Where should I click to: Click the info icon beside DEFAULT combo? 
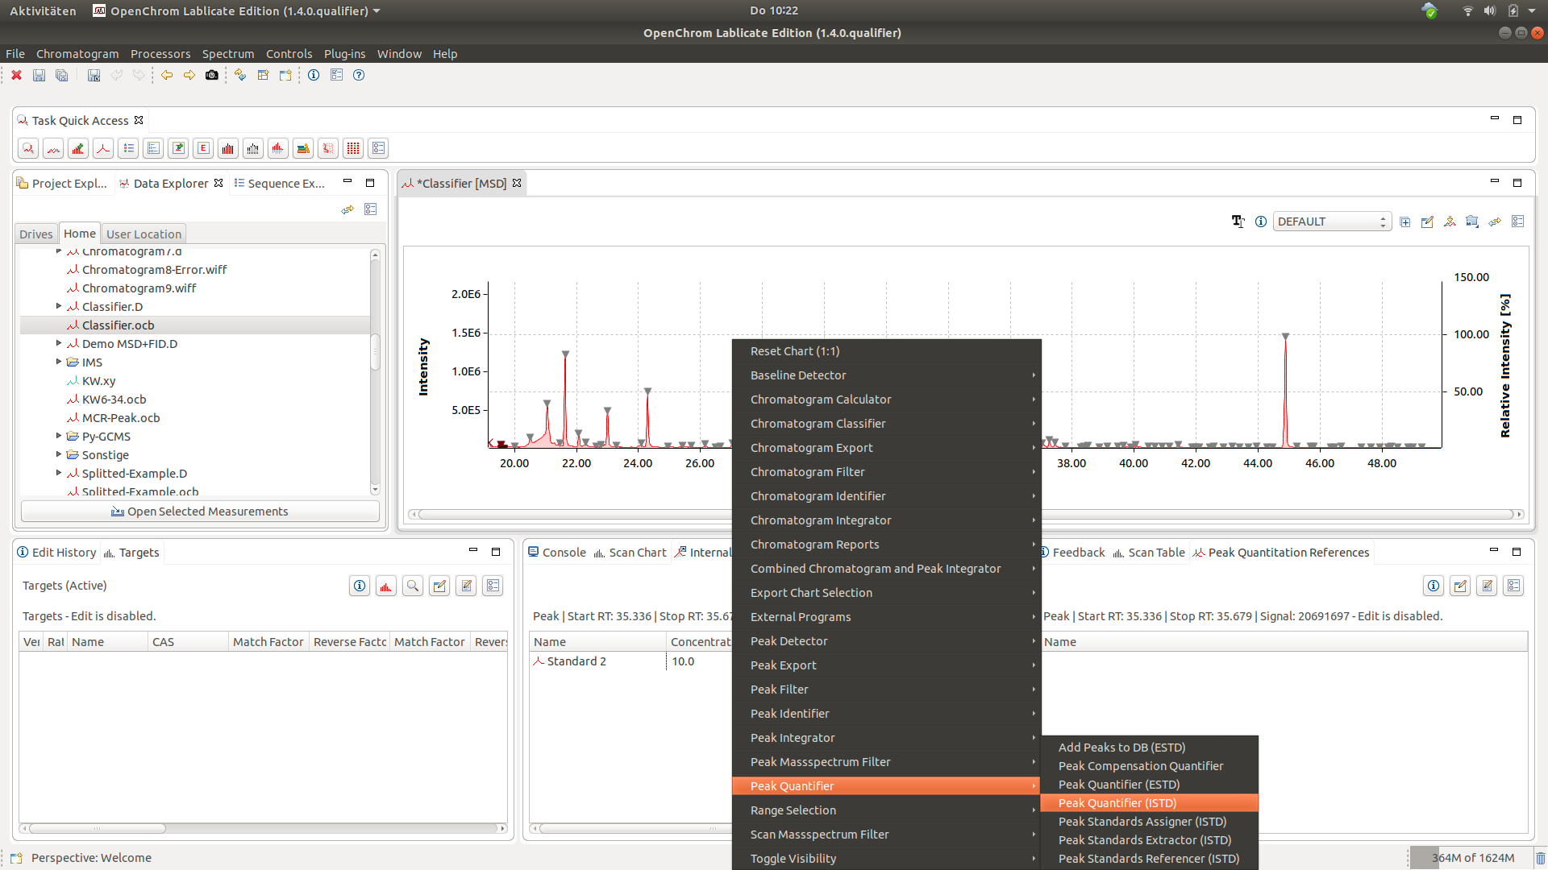click(x=1260, y=222)
